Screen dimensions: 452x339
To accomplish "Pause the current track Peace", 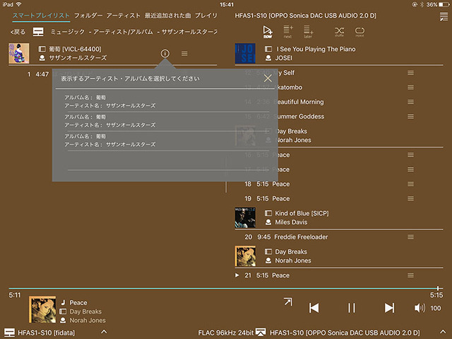I will click(x=352, y=308).
